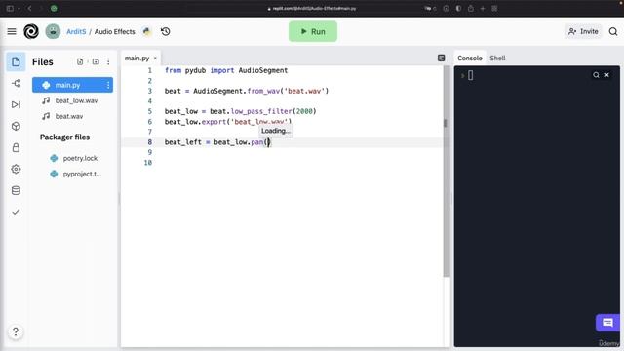Click the browser address bar
The width and height of the screenshot is (624, 351).
pyautogui.click(x=312, y=8)
